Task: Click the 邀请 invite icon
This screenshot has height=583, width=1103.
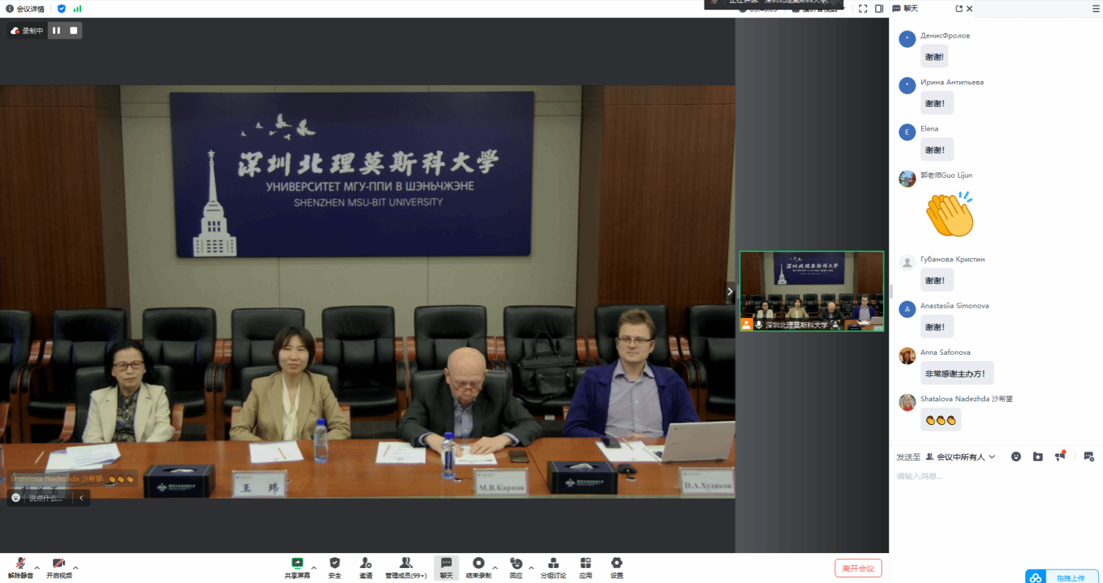Action: coord(366,567)
